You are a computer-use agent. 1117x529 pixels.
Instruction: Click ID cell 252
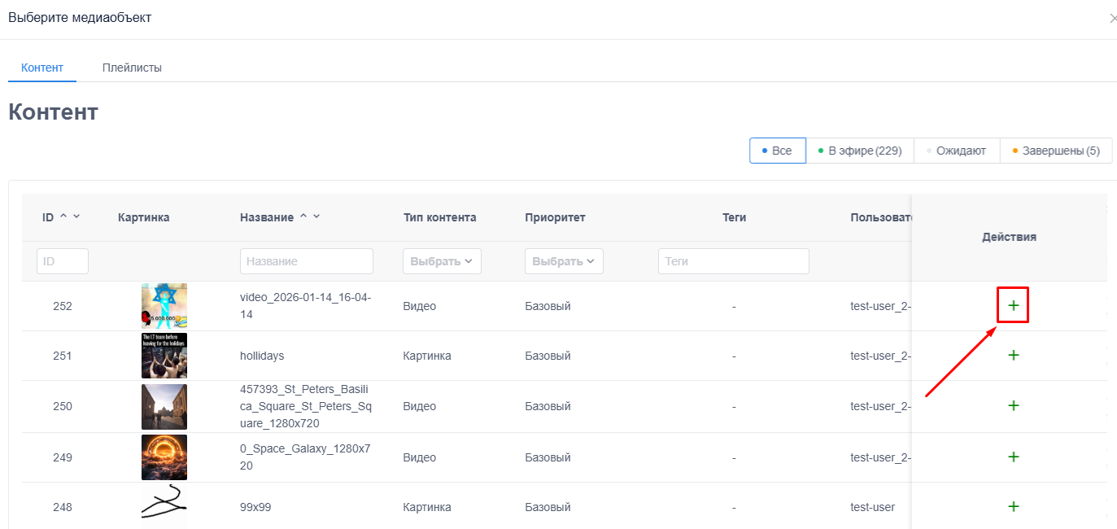[x=63, y=306]
